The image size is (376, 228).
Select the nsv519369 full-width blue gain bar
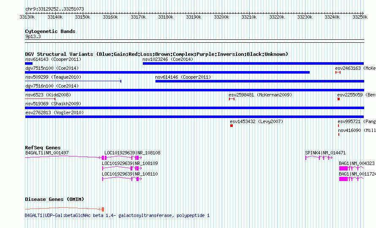pyautogui.click(x=195, y=108)
